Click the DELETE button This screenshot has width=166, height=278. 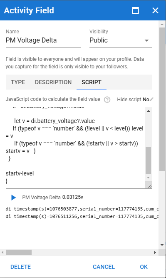point(20,267)
